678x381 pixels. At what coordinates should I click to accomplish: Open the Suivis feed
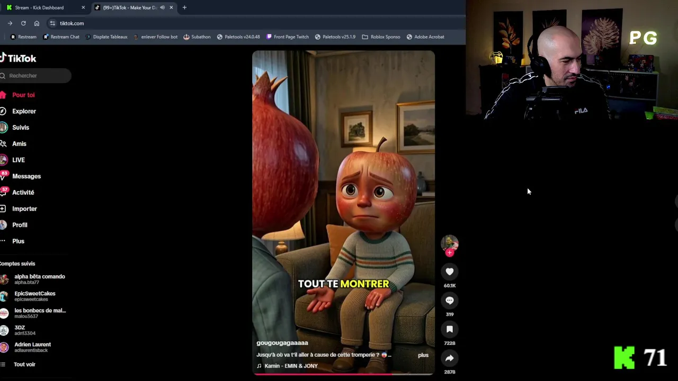pyautogui.click(x=15, y=128)
